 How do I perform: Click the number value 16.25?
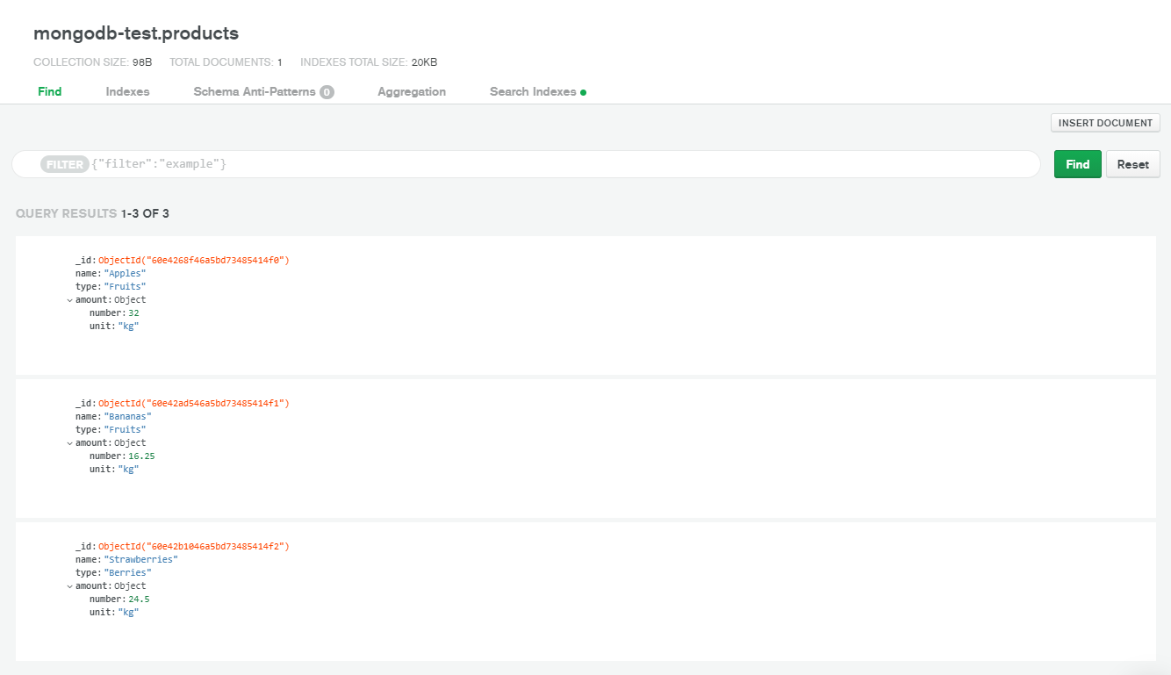(x=141, y=456)
